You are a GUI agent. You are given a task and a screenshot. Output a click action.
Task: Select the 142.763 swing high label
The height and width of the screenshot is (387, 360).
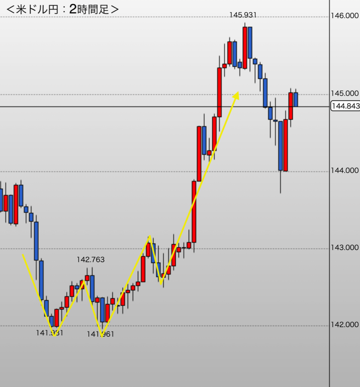pyautogui.click(x=91, y=259)
